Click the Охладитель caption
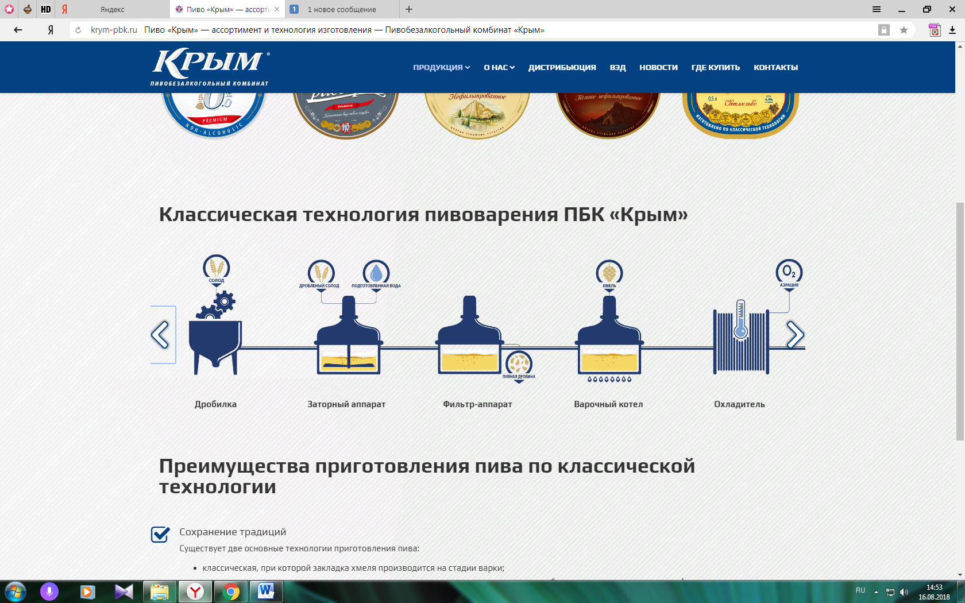Image resolution: width=965 pixels, height=603 pixels. point(739,404)
